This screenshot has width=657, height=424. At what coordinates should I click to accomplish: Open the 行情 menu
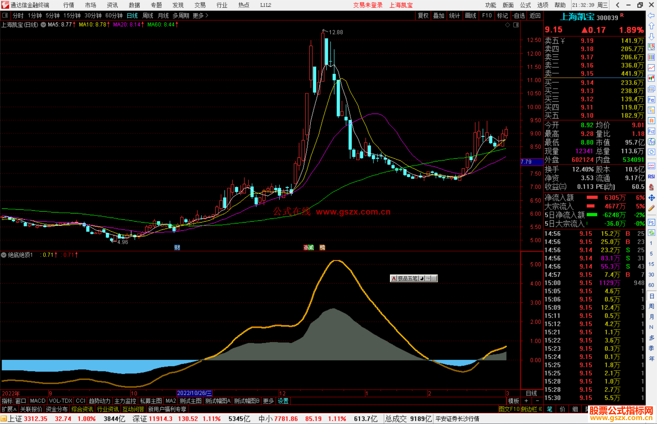(x=68, y=5)
